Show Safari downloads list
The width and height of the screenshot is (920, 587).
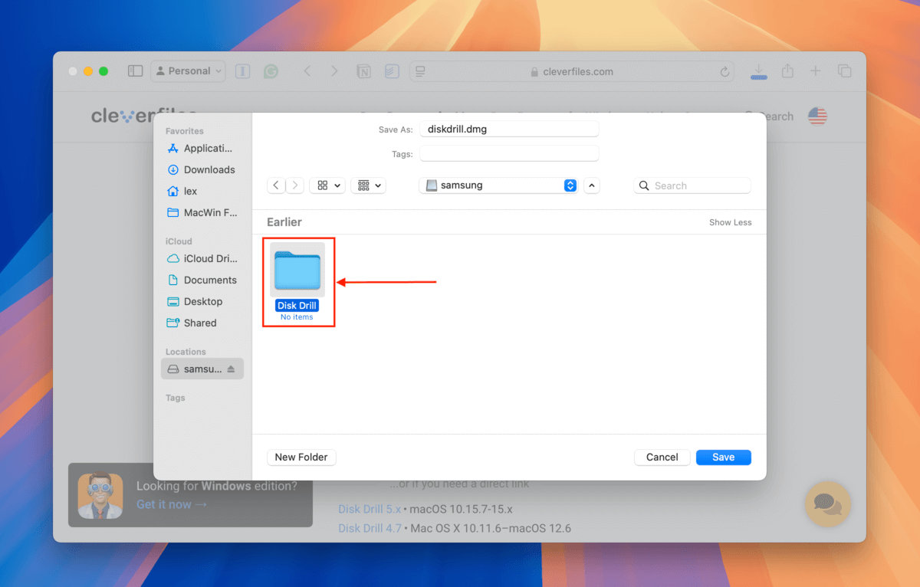(x=757, y=71)
